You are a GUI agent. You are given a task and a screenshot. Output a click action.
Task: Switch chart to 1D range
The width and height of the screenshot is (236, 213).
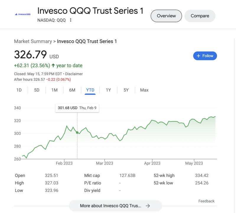coord(19,90)
